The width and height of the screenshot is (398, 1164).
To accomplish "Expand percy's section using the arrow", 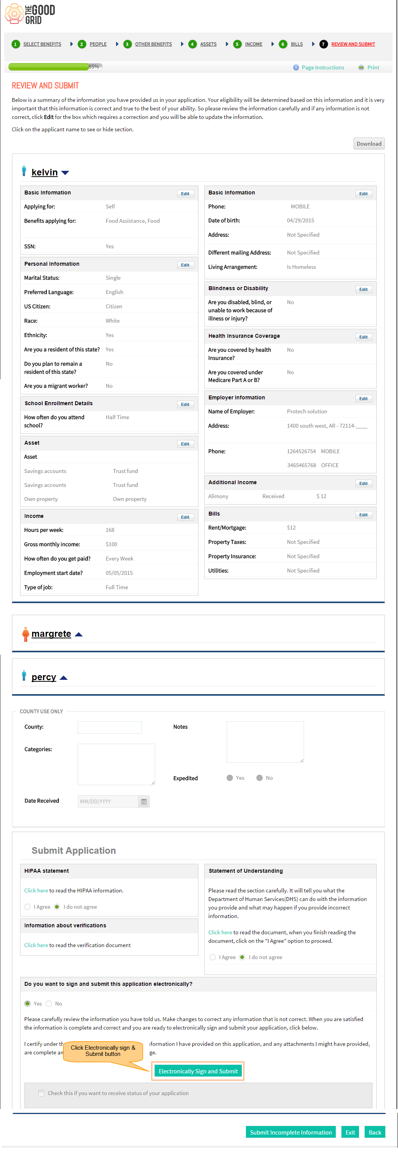I will click(63, 678).
